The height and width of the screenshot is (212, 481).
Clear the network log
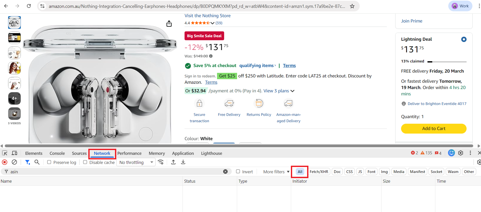(x=14, y=162)
